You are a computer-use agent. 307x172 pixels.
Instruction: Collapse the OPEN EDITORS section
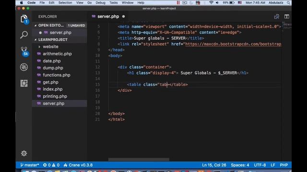pos(51,25)
